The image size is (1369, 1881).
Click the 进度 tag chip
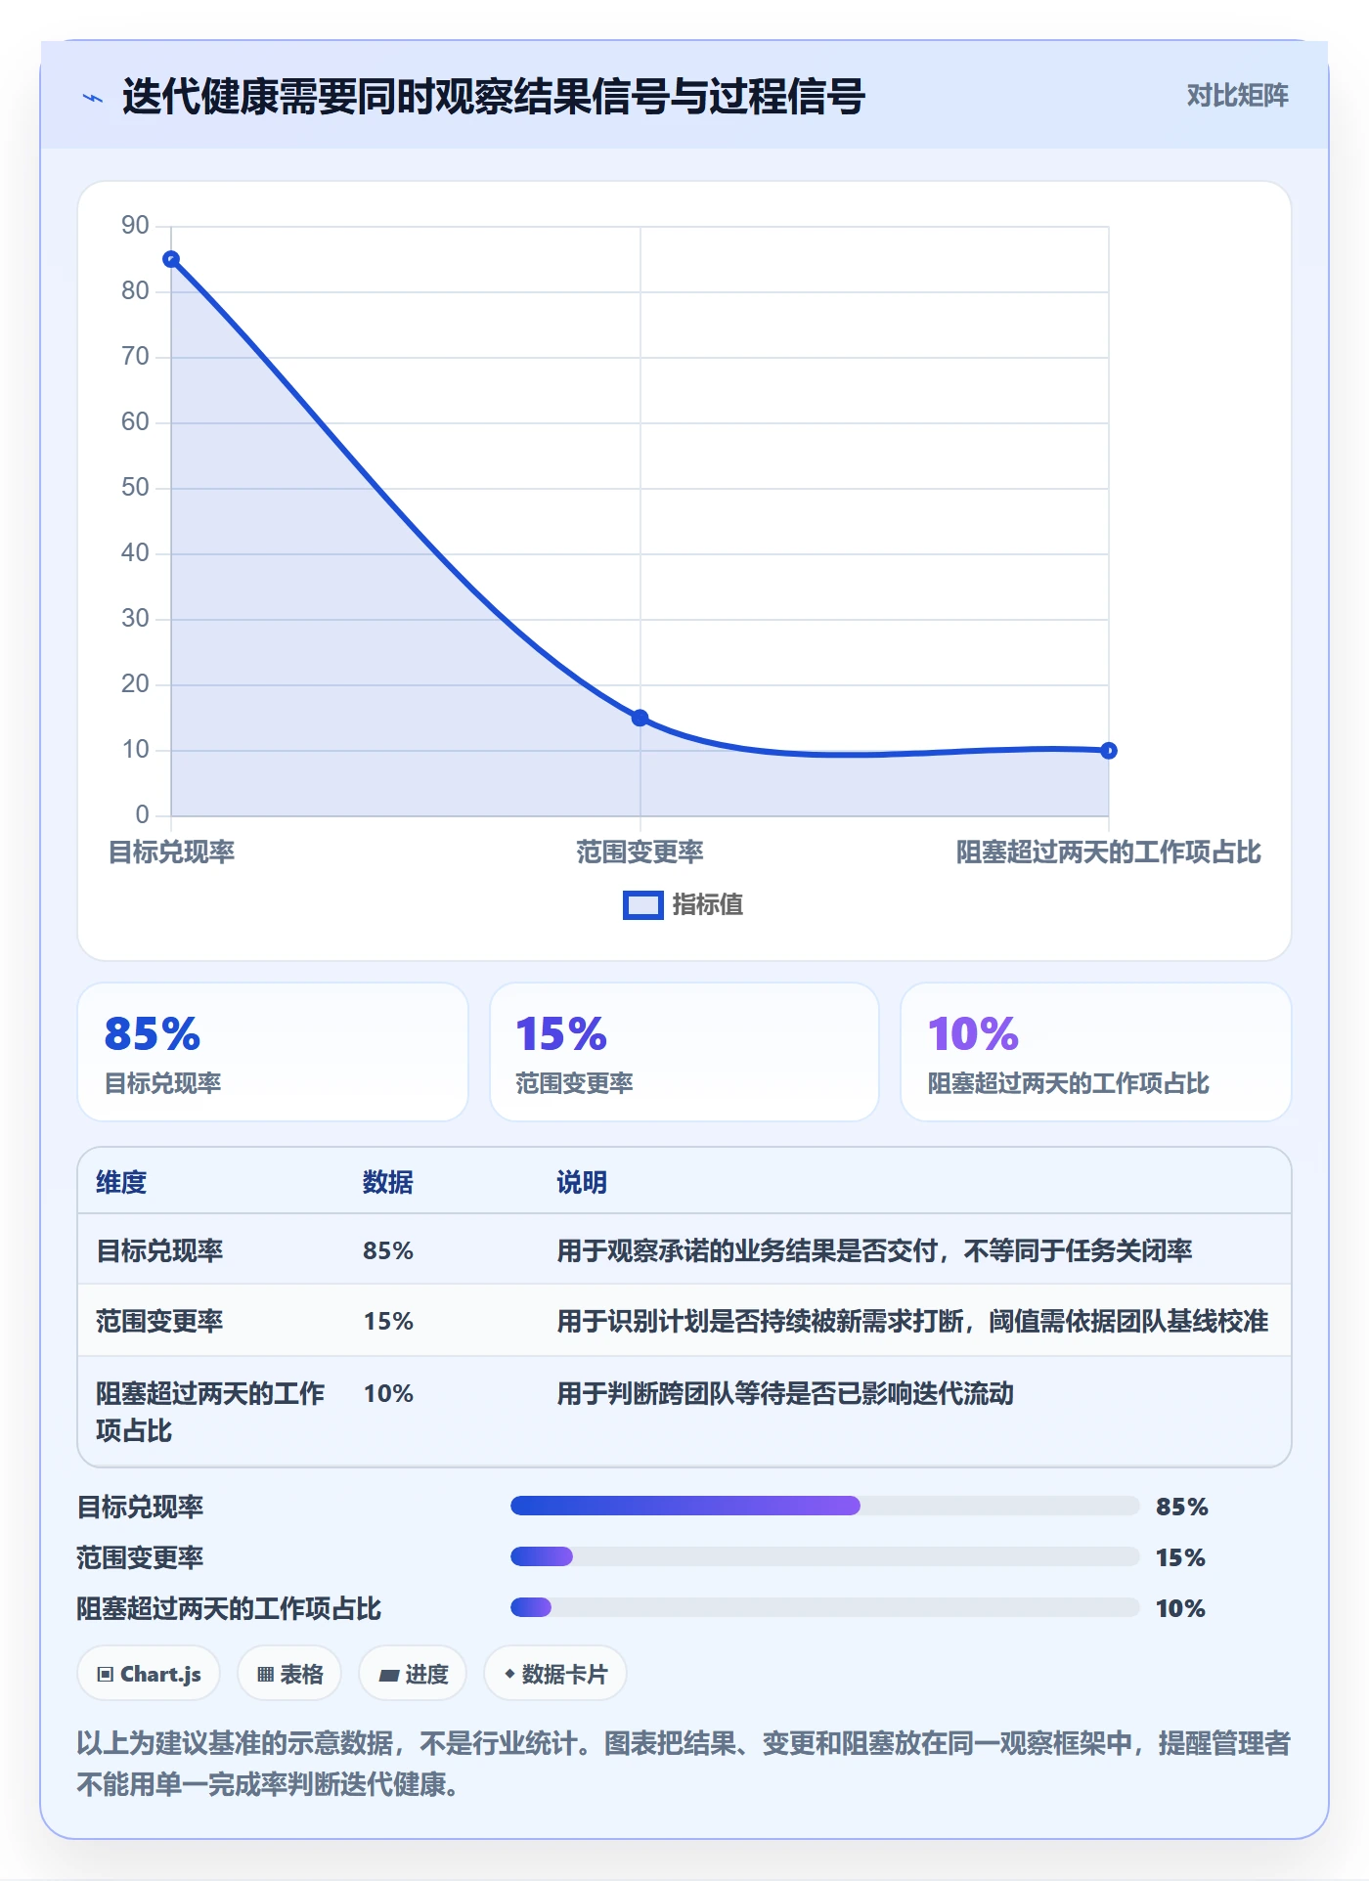pos(413,1674)
